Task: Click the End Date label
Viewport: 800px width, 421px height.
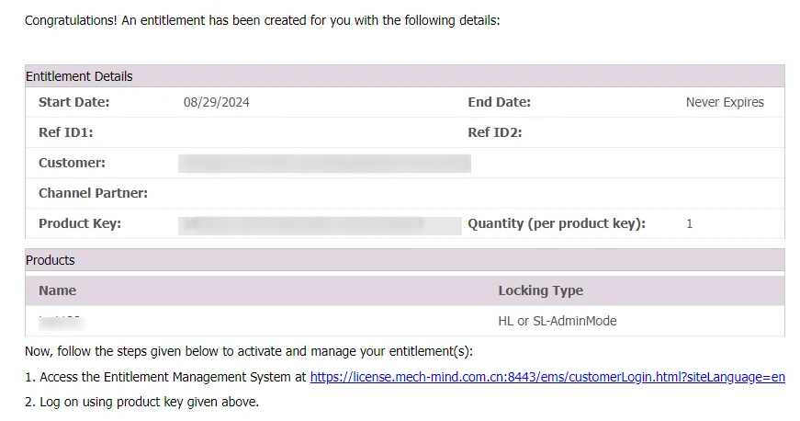Action: coord(499,102)
